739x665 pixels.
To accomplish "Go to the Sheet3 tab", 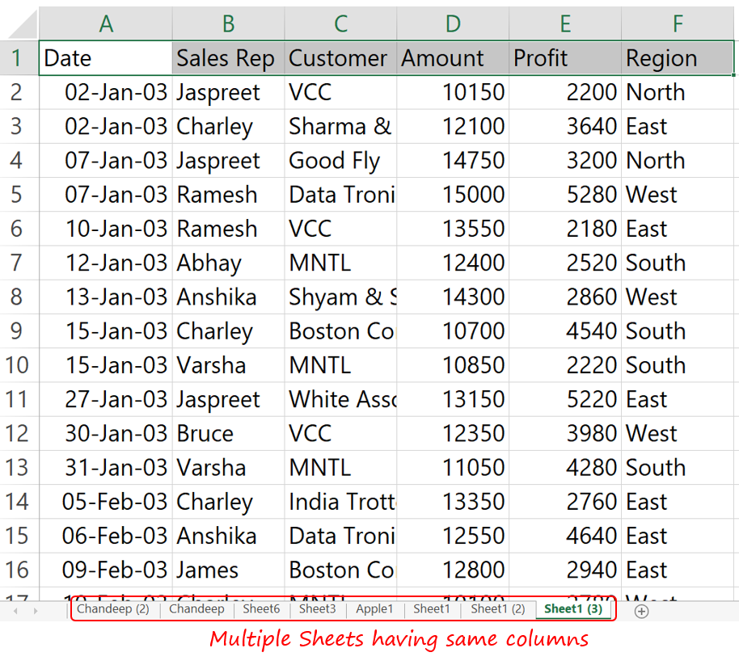I will [x=317, y=609].
